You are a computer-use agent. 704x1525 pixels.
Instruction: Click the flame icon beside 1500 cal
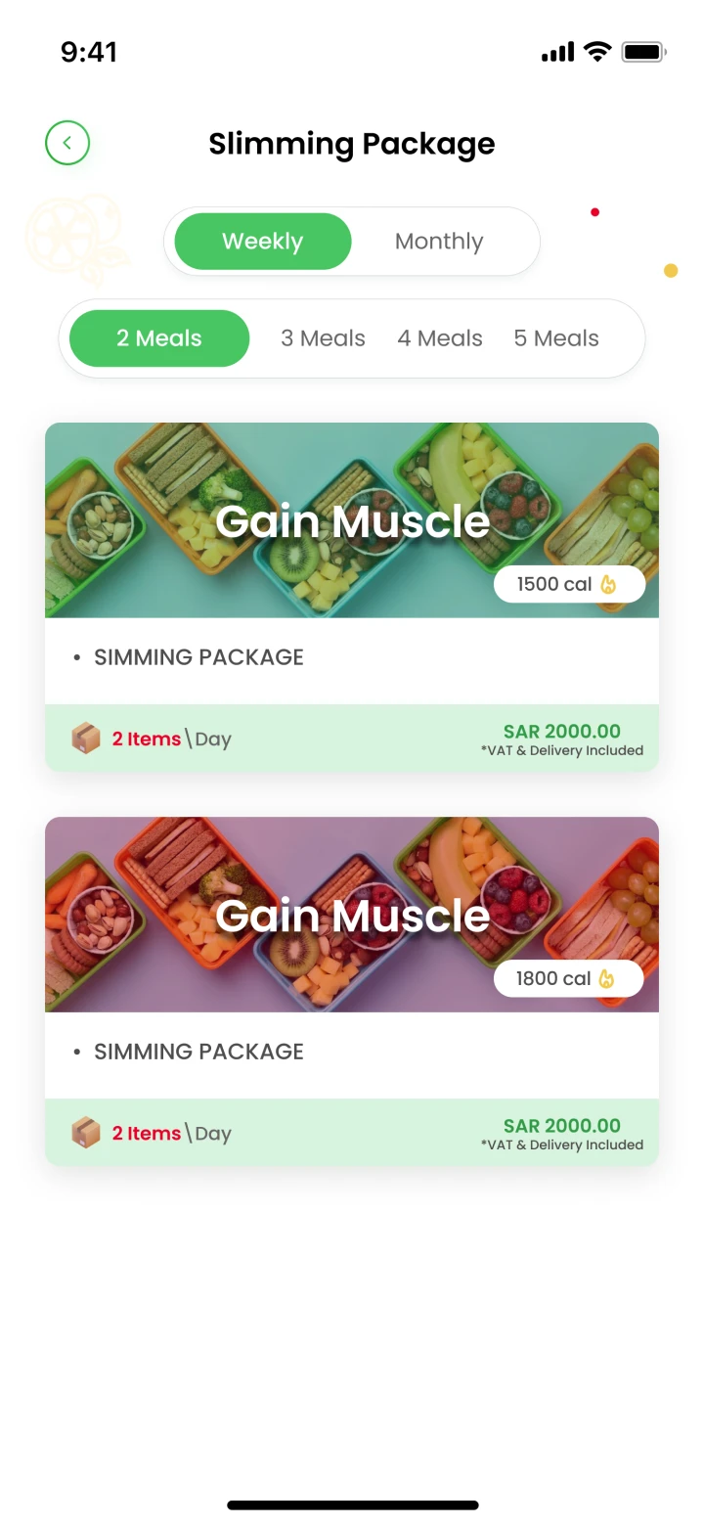tap(608, 585)
